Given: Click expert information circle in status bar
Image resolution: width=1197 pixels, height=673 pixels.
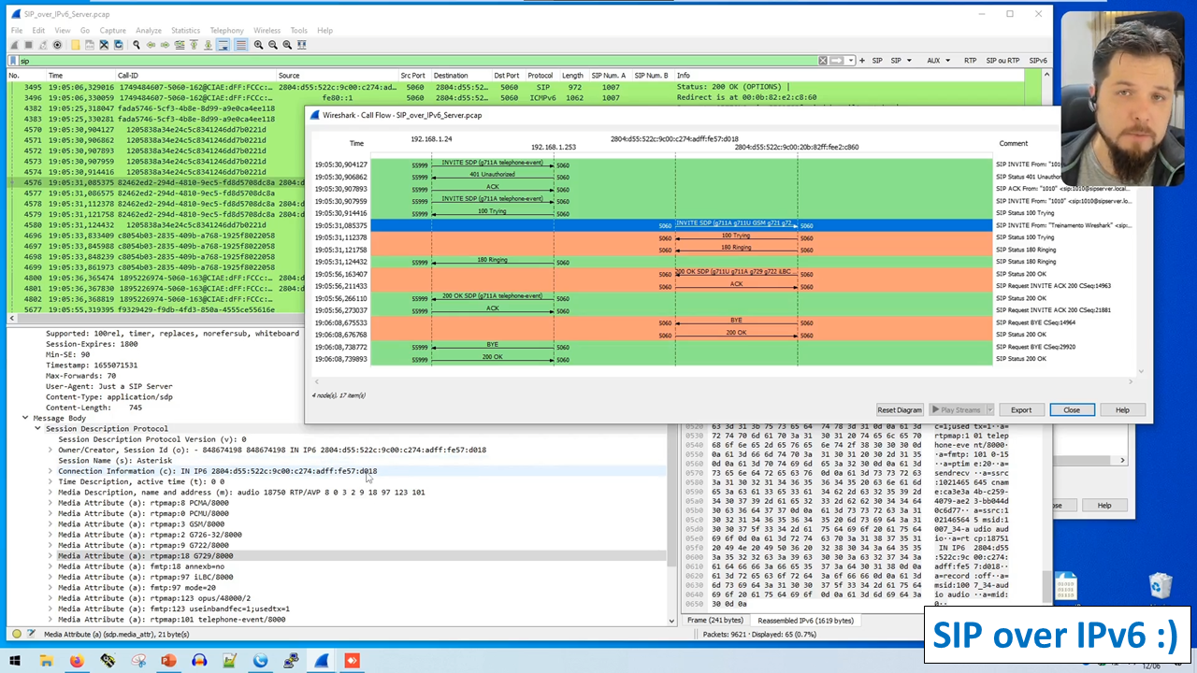Looking at the screenshot, I should 16,635.
